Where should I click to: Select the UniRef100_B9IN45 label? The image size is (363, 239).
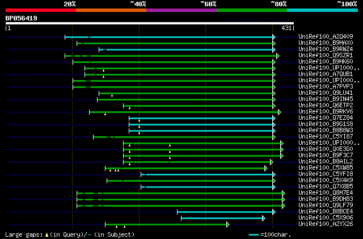326,99
